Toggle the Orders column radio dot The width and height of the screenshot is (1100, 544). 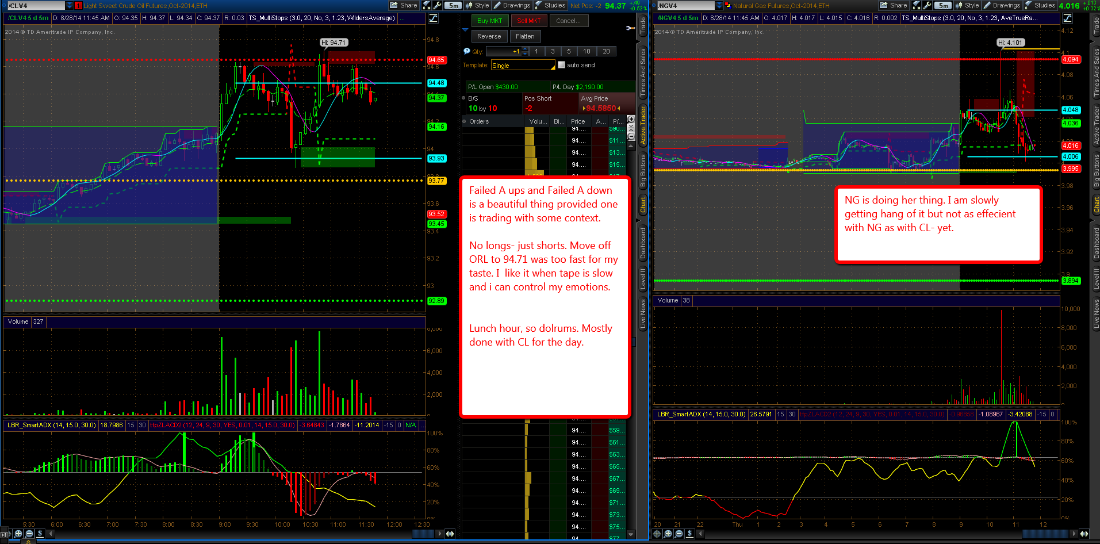(465, 121)
